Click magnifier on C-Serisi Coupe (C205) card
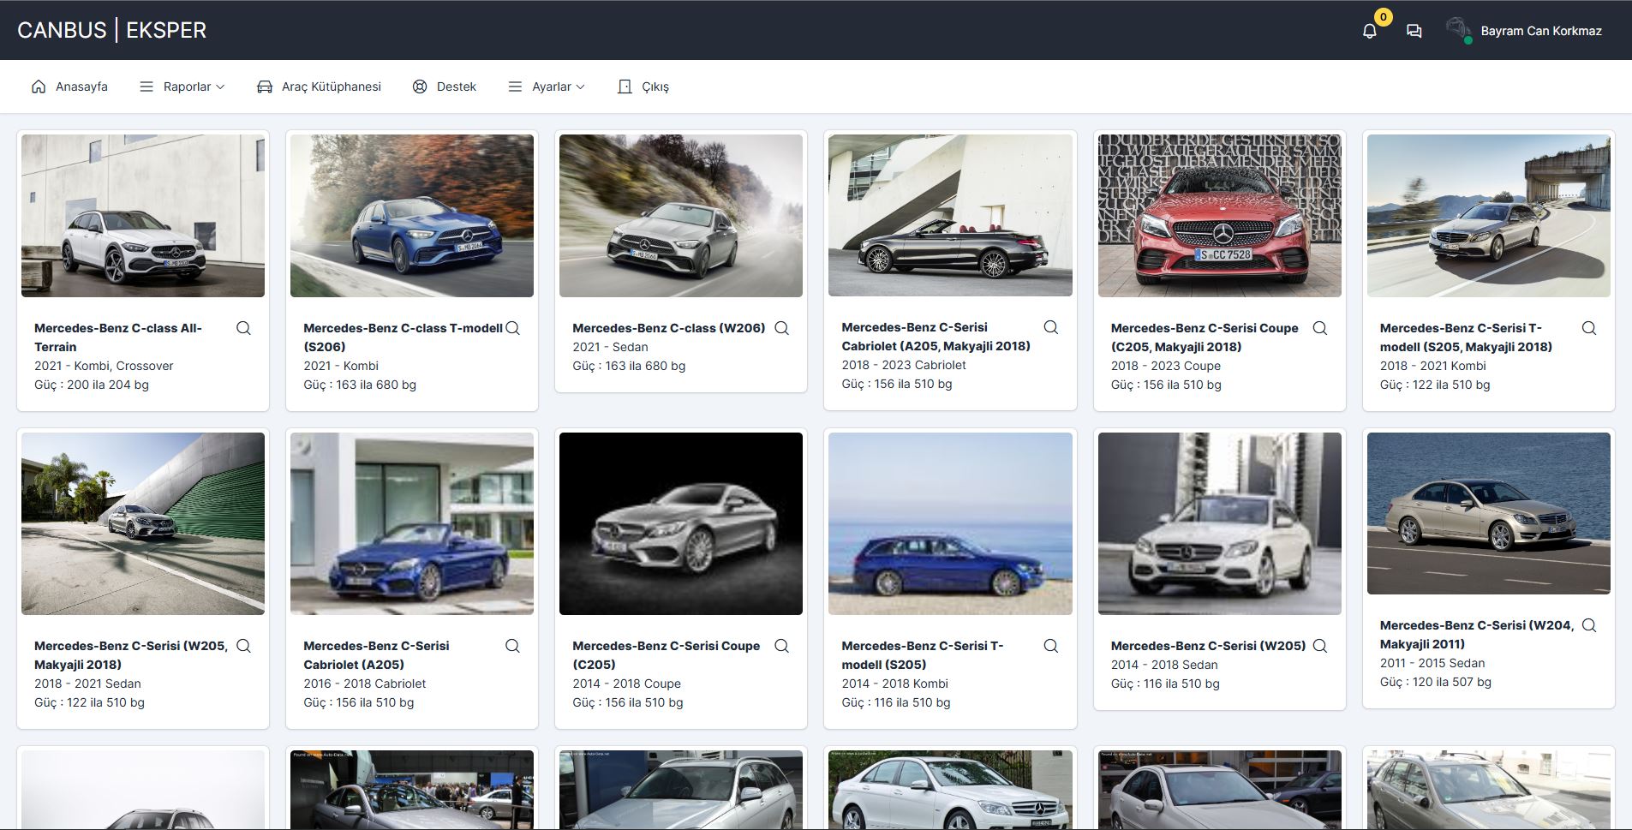Screen dimensions: 1632x830 click(x=781, y=646)
